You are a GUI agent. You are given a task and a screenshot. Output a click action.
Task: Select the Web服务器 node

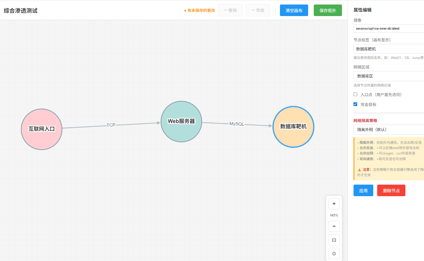[x=181, y=121]
